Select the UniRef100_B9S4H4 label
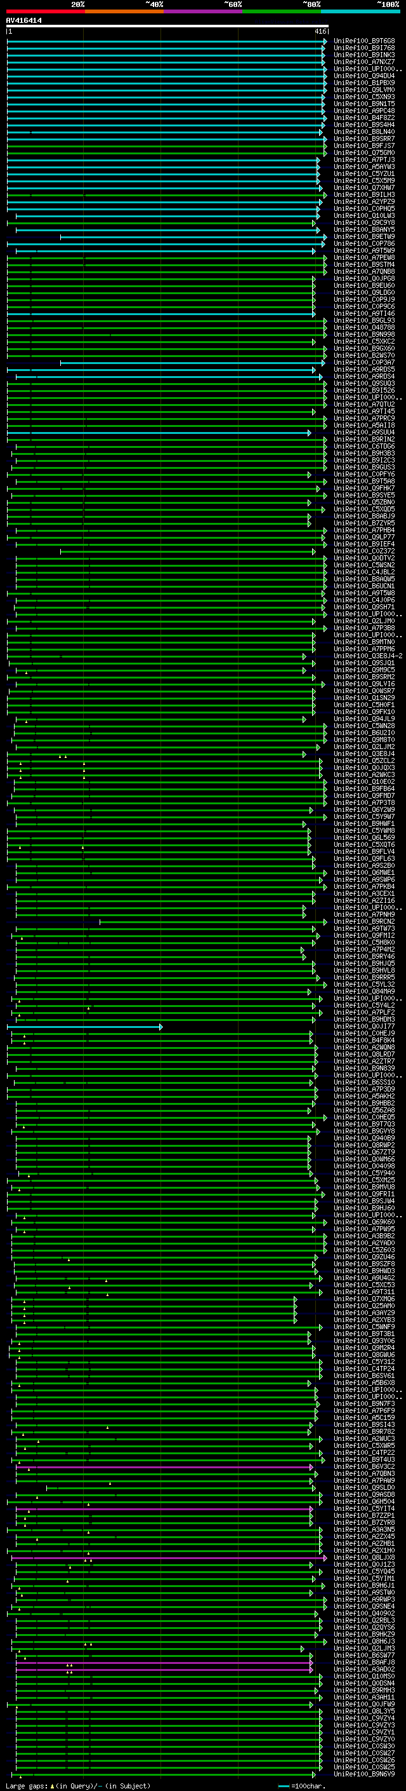This screenshot has height=1791, width=406. [364, 125]
